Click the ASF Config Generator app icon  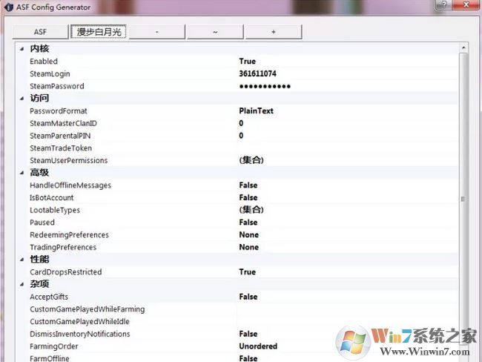click(x=8, y=7)
